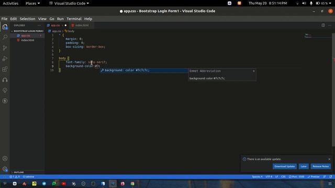The image size is (335, 188).
Task: Click Activities in the top bar
Action: tap(10, 4)
